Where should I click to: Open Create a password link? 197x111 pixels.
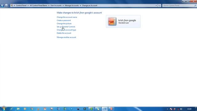click(x=64, y=20)
